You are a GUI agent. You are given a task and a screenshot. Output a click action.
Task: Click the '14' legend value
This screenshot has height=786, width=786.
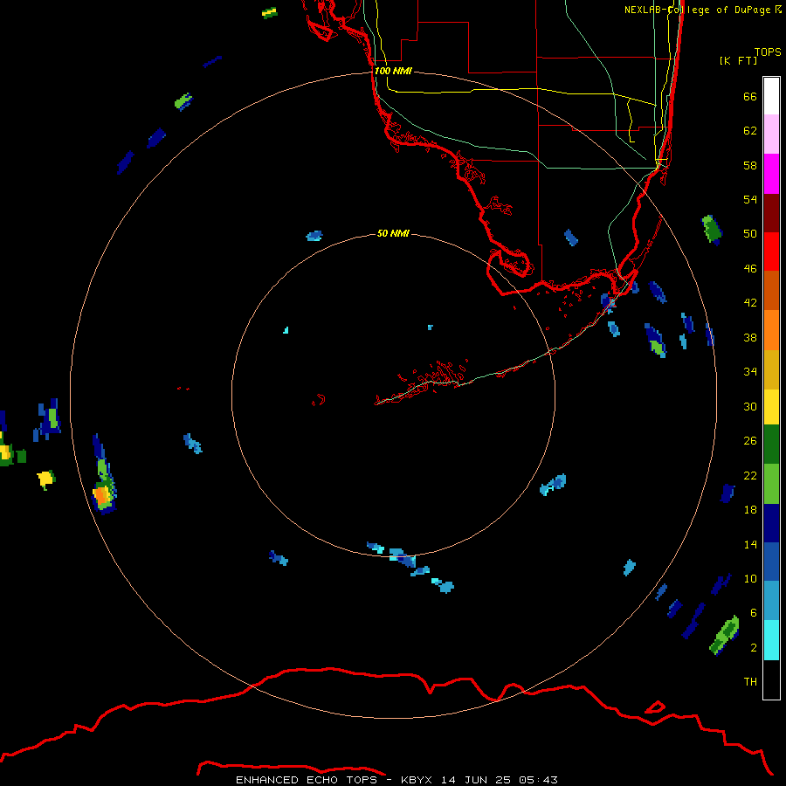pos(750,544)
